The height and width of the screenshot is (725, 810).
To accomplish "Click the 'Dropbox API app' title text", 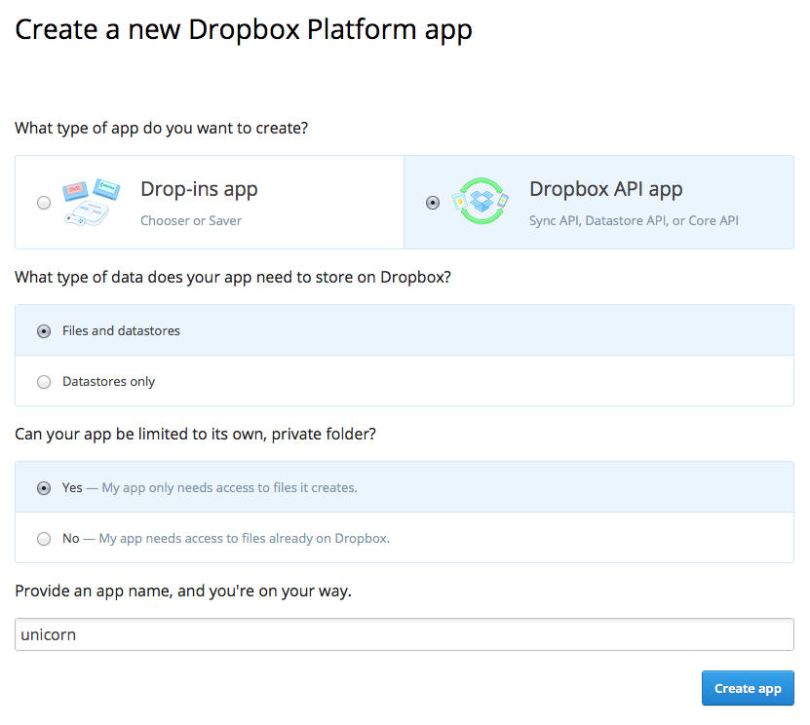I will 606,189.
